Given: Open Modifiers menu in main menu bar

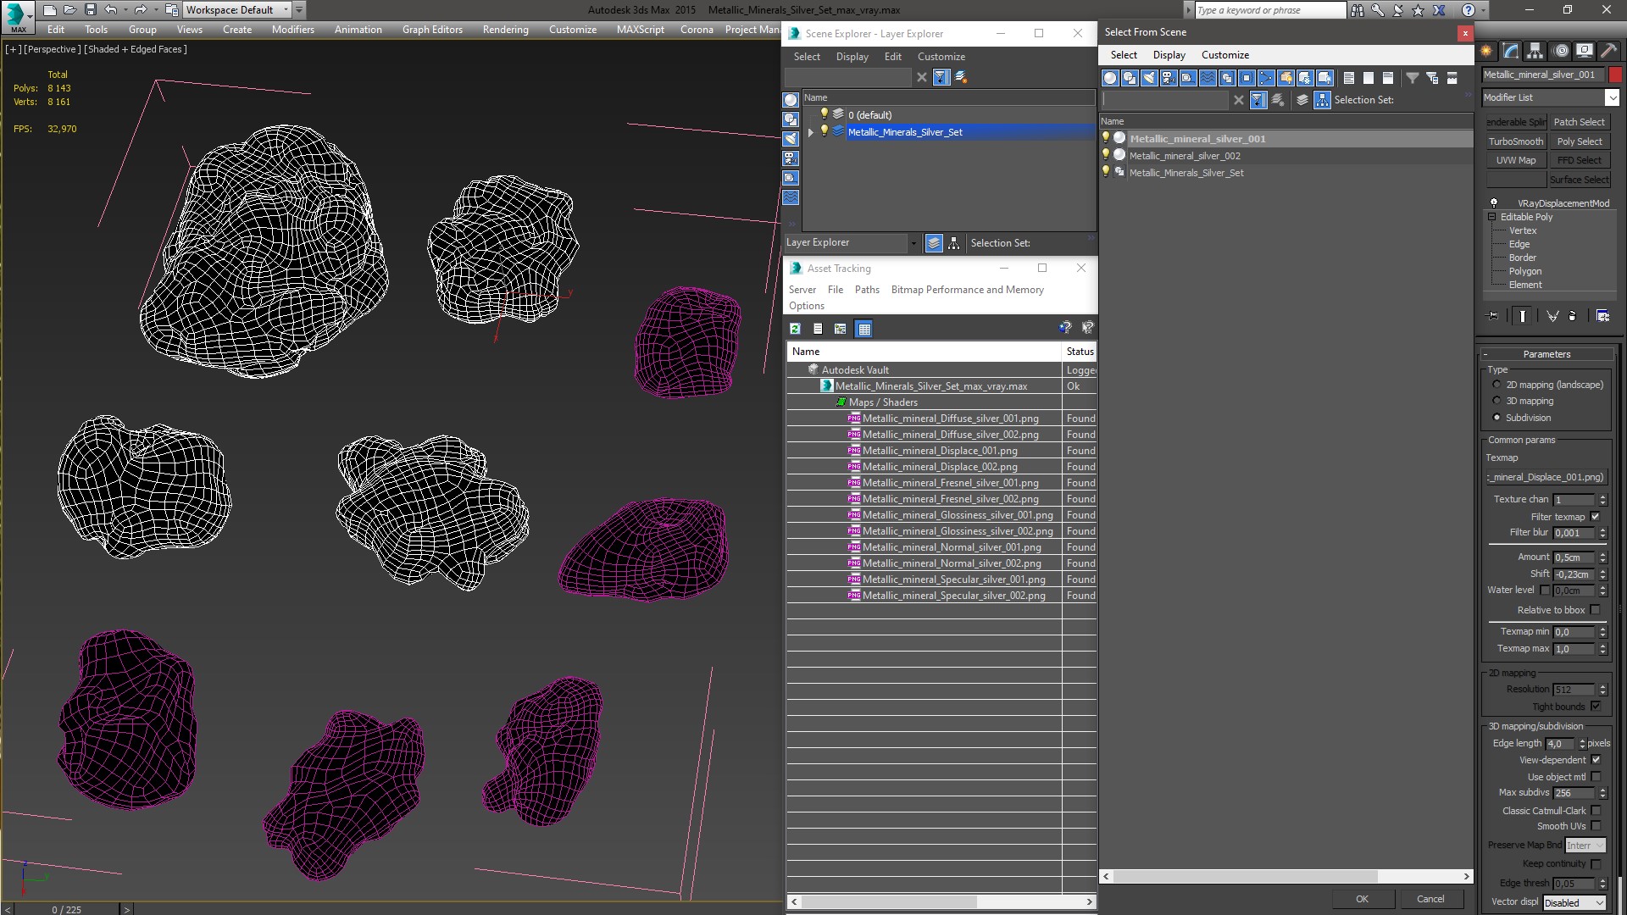Looking at the screenshot, I should (x=292, y=30).
